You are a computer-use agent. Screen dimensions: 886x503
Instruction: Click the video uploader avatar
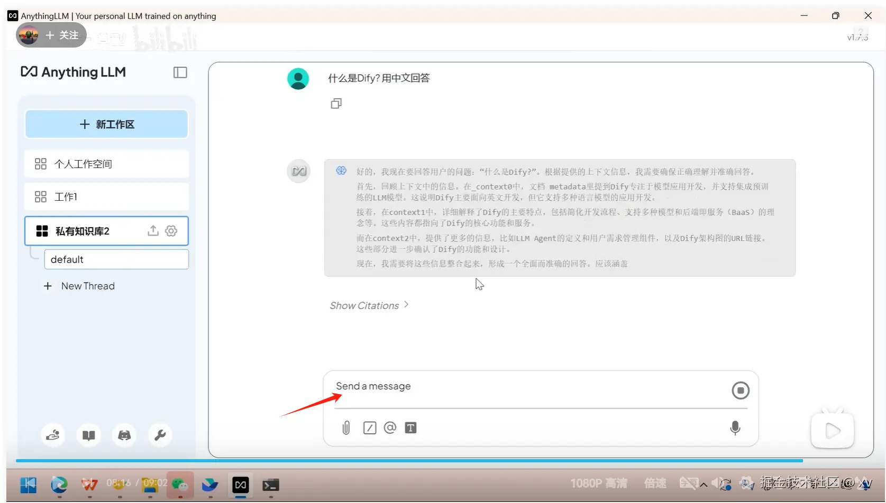[29, 35]
